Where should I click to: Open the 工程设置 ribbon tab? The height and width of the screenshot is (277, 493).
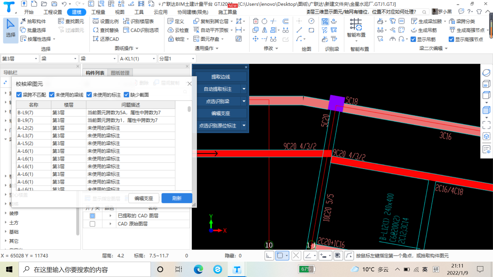click(x=53, y=12)
